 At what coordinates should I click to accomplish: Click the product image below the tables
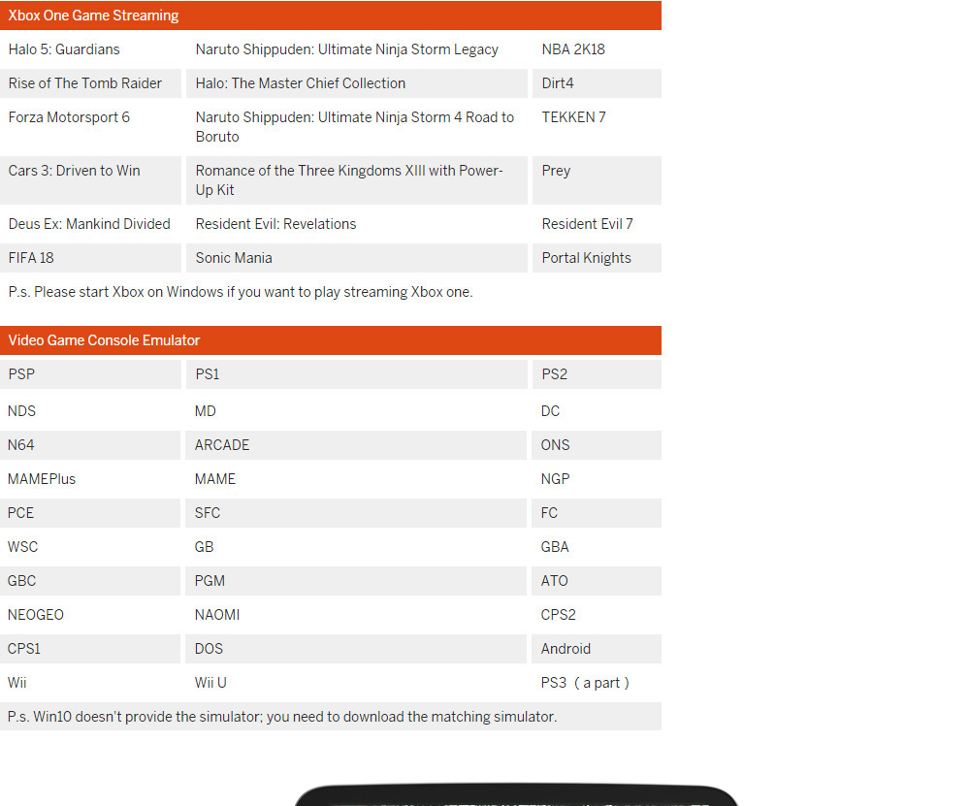pos(516,796)
